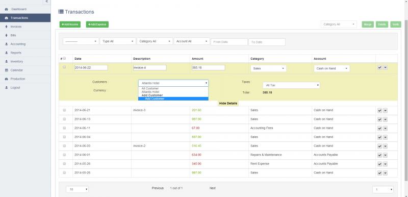Tick the checkbox for the 2014-06-01 row
Image resolution: width=408 pixels, height=197 pixels.
click(65, 155)
